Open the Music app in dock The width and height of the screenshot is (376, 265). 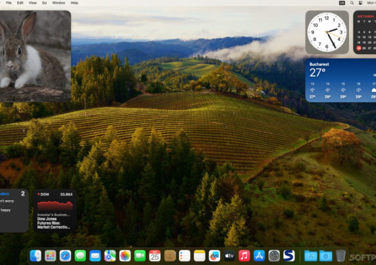[244, 256]
